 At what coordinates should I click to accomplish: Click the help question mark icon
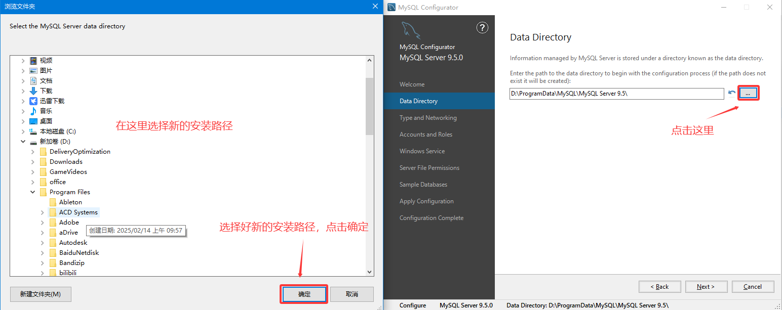pos(482,28)
